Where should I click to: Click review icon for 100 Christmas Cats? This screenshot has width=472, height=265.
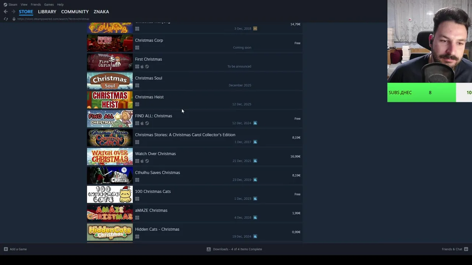[255, 198]
